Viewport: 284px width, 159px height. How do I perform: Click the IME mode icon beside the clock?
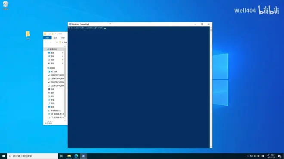(x=262, y=156)
